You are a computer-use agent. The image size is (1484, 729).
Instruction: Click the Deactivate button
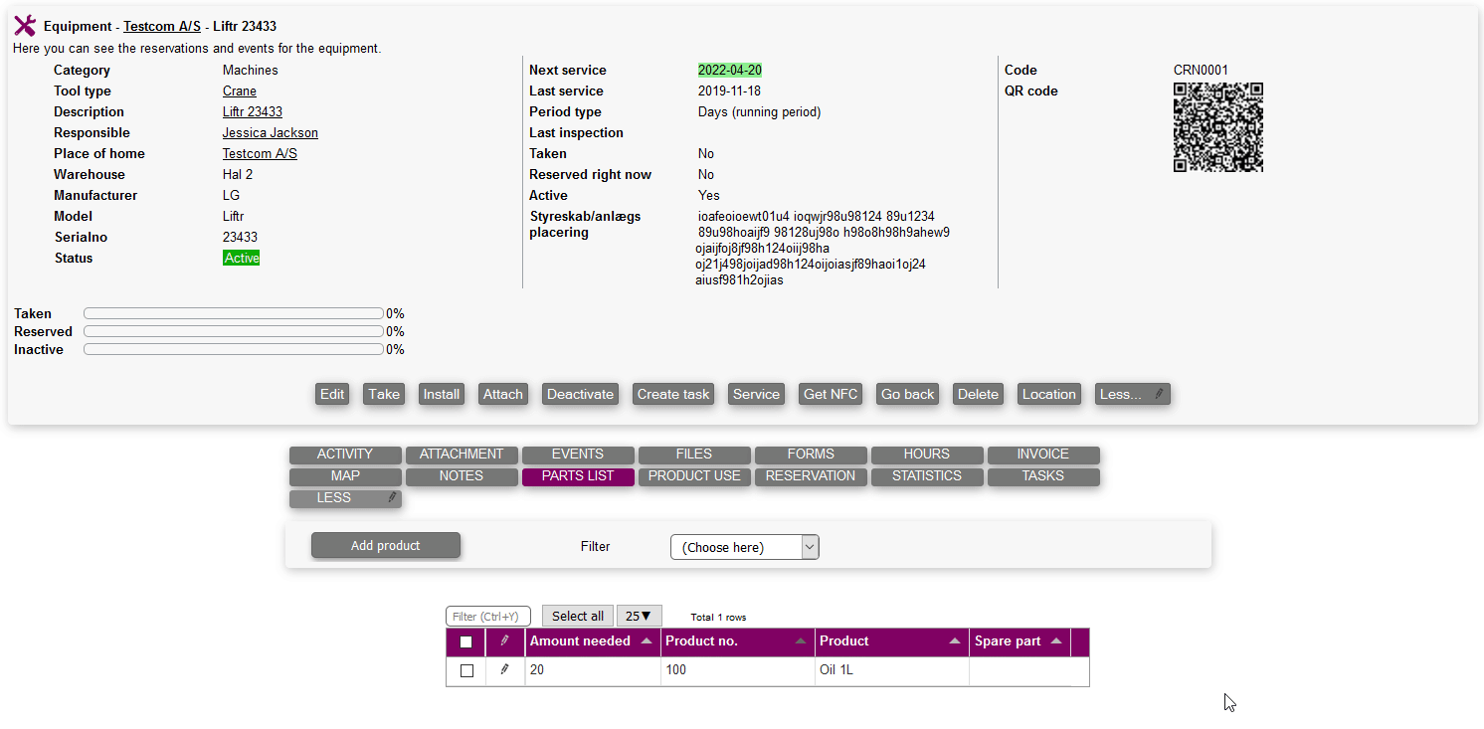(x=580, y=394)
